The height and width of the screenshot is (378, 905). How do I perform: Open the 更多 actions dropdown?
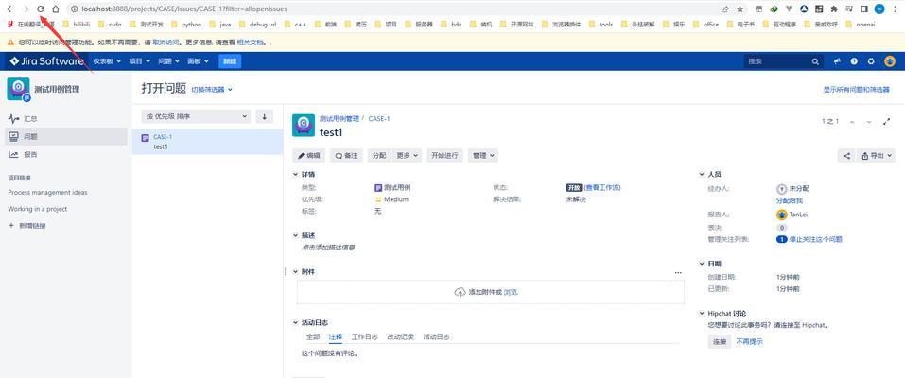[408, 156]
